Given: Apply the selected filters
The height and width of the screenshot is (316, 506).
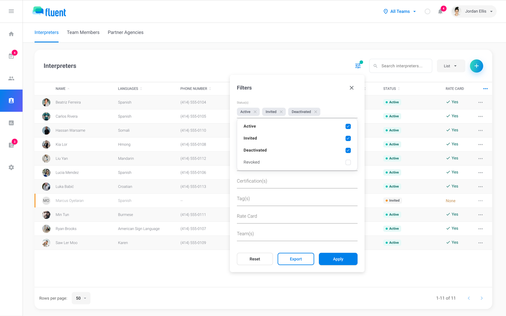Looking at the screenshot, I should pos(338,259).
